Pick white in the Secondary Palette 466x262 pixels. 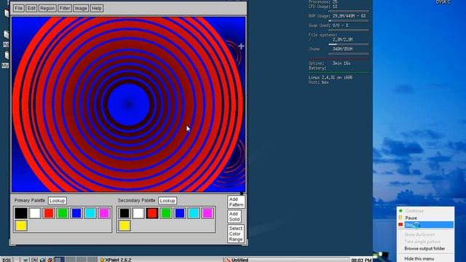click(138, 213)
